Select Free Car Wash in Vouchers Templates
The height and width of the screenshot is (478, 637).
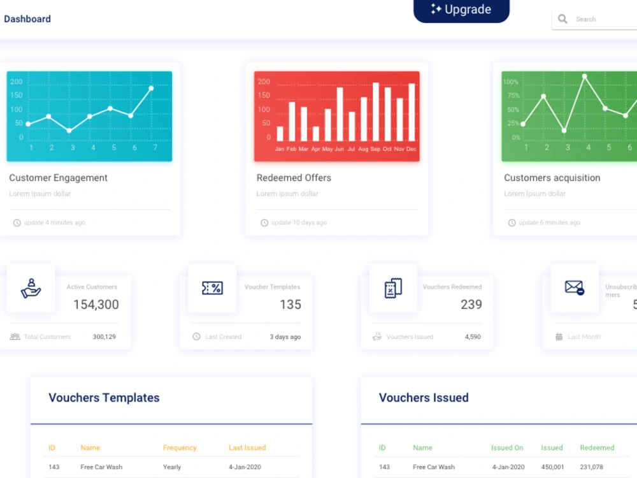[x=101, y=467]
